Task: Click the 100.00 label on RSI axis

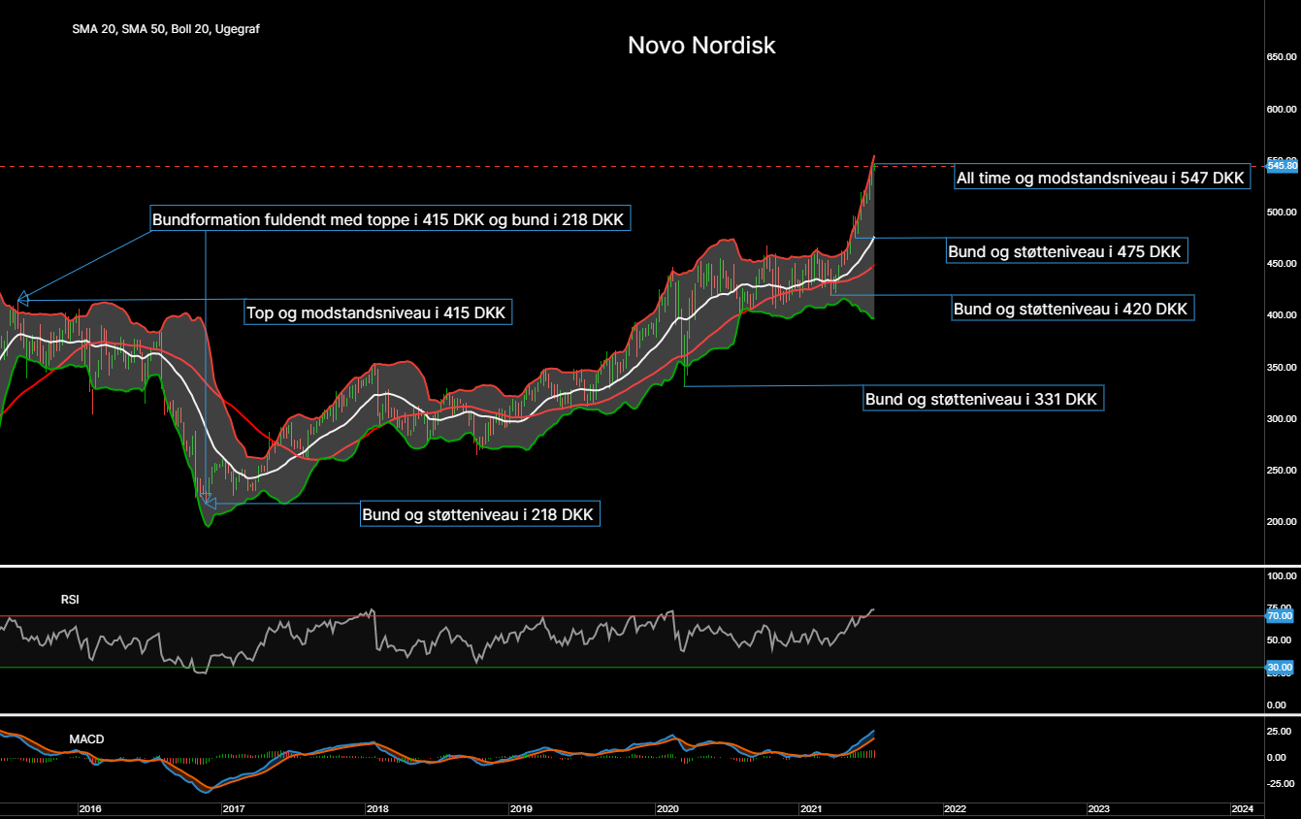Action: click(x=1282, y=576)
